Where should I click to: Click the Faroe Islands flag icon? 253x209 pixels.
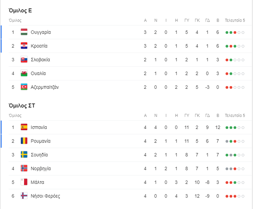24,196
